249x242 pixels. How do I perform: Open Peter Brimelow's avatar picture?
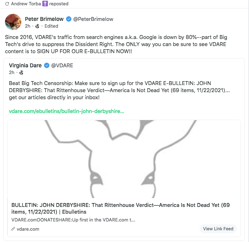click(x=13, y=22)
